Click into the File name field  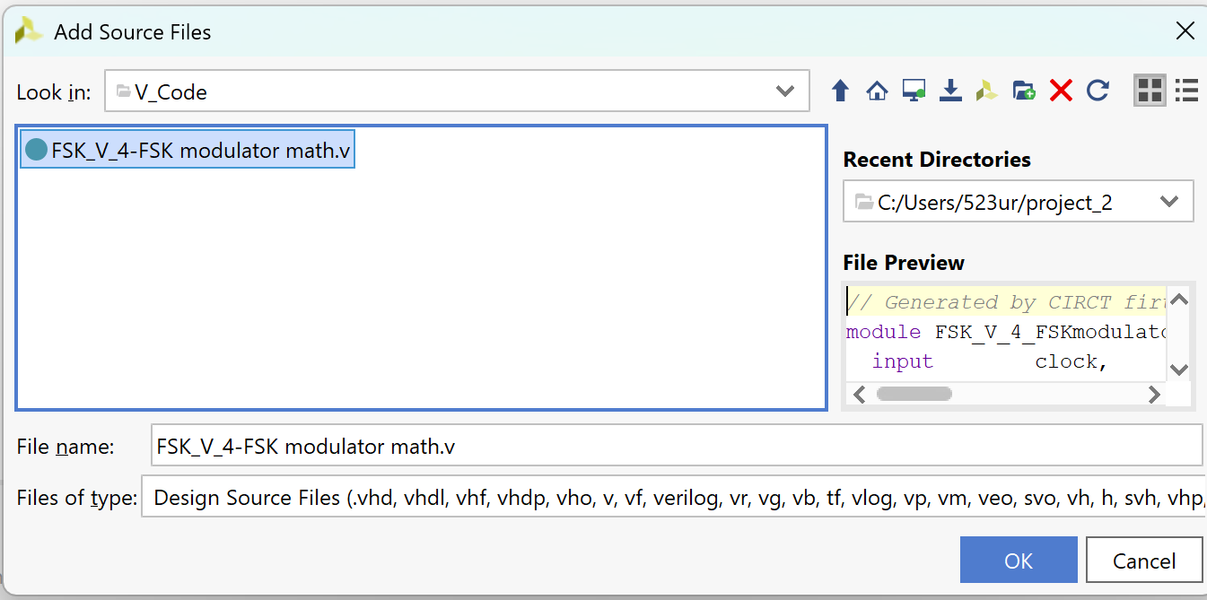tap(673, 446)
